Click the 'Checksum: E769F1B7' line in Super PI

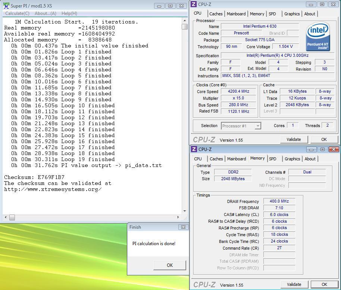pos(34,177)
